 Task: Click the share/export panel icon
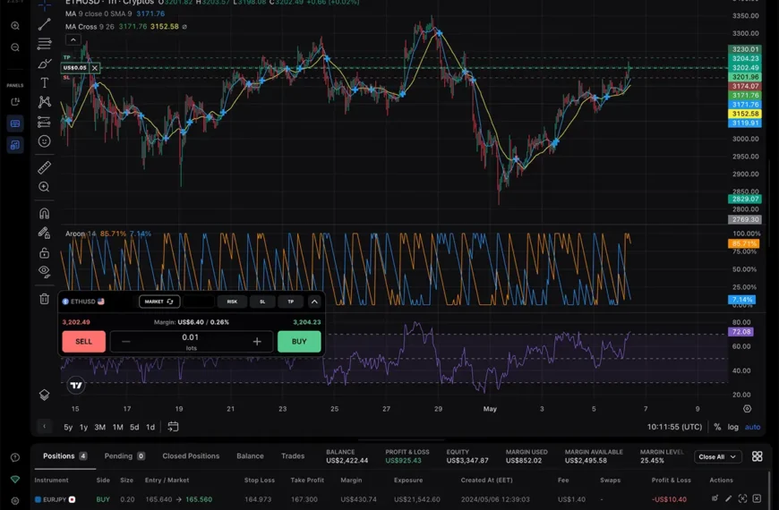tap(15, 102)
